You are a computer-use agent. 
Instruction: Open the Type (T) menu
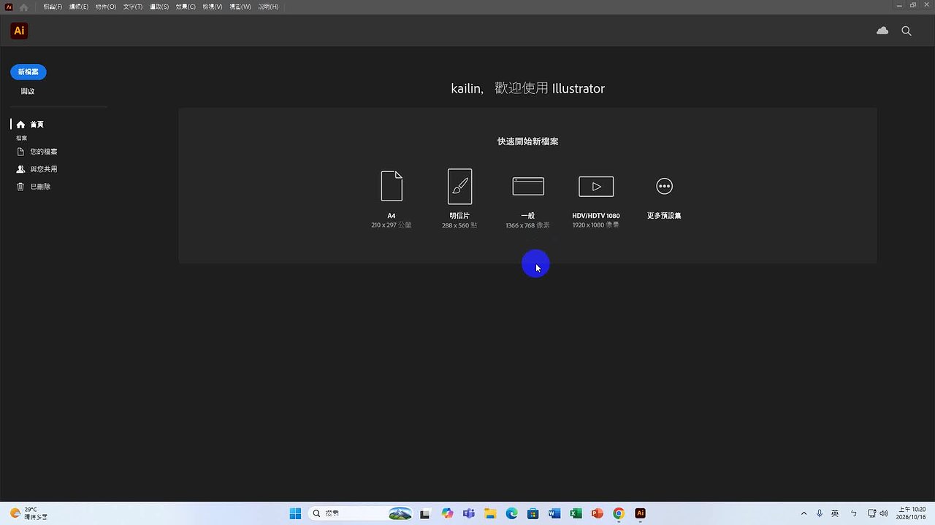point(133,7)
